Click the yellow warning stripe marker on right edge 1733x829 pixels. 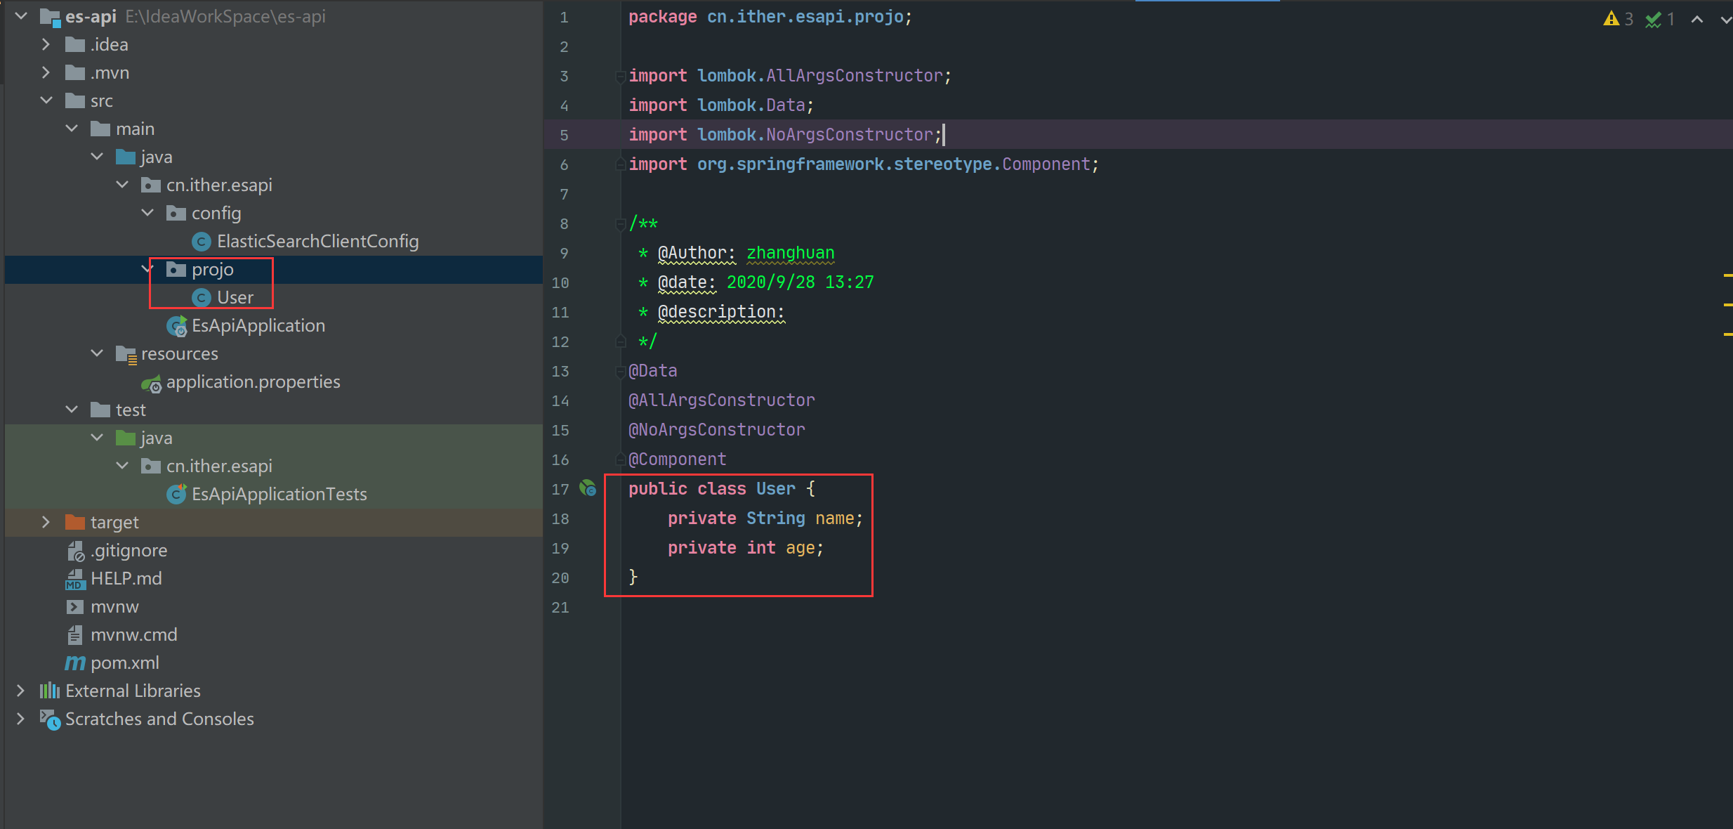point(1727,275)
